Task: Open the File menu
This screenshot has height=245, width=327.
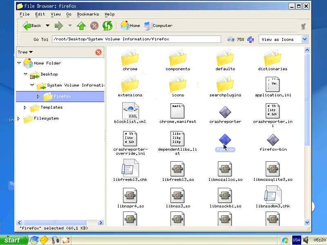Action: pos(25,14)
